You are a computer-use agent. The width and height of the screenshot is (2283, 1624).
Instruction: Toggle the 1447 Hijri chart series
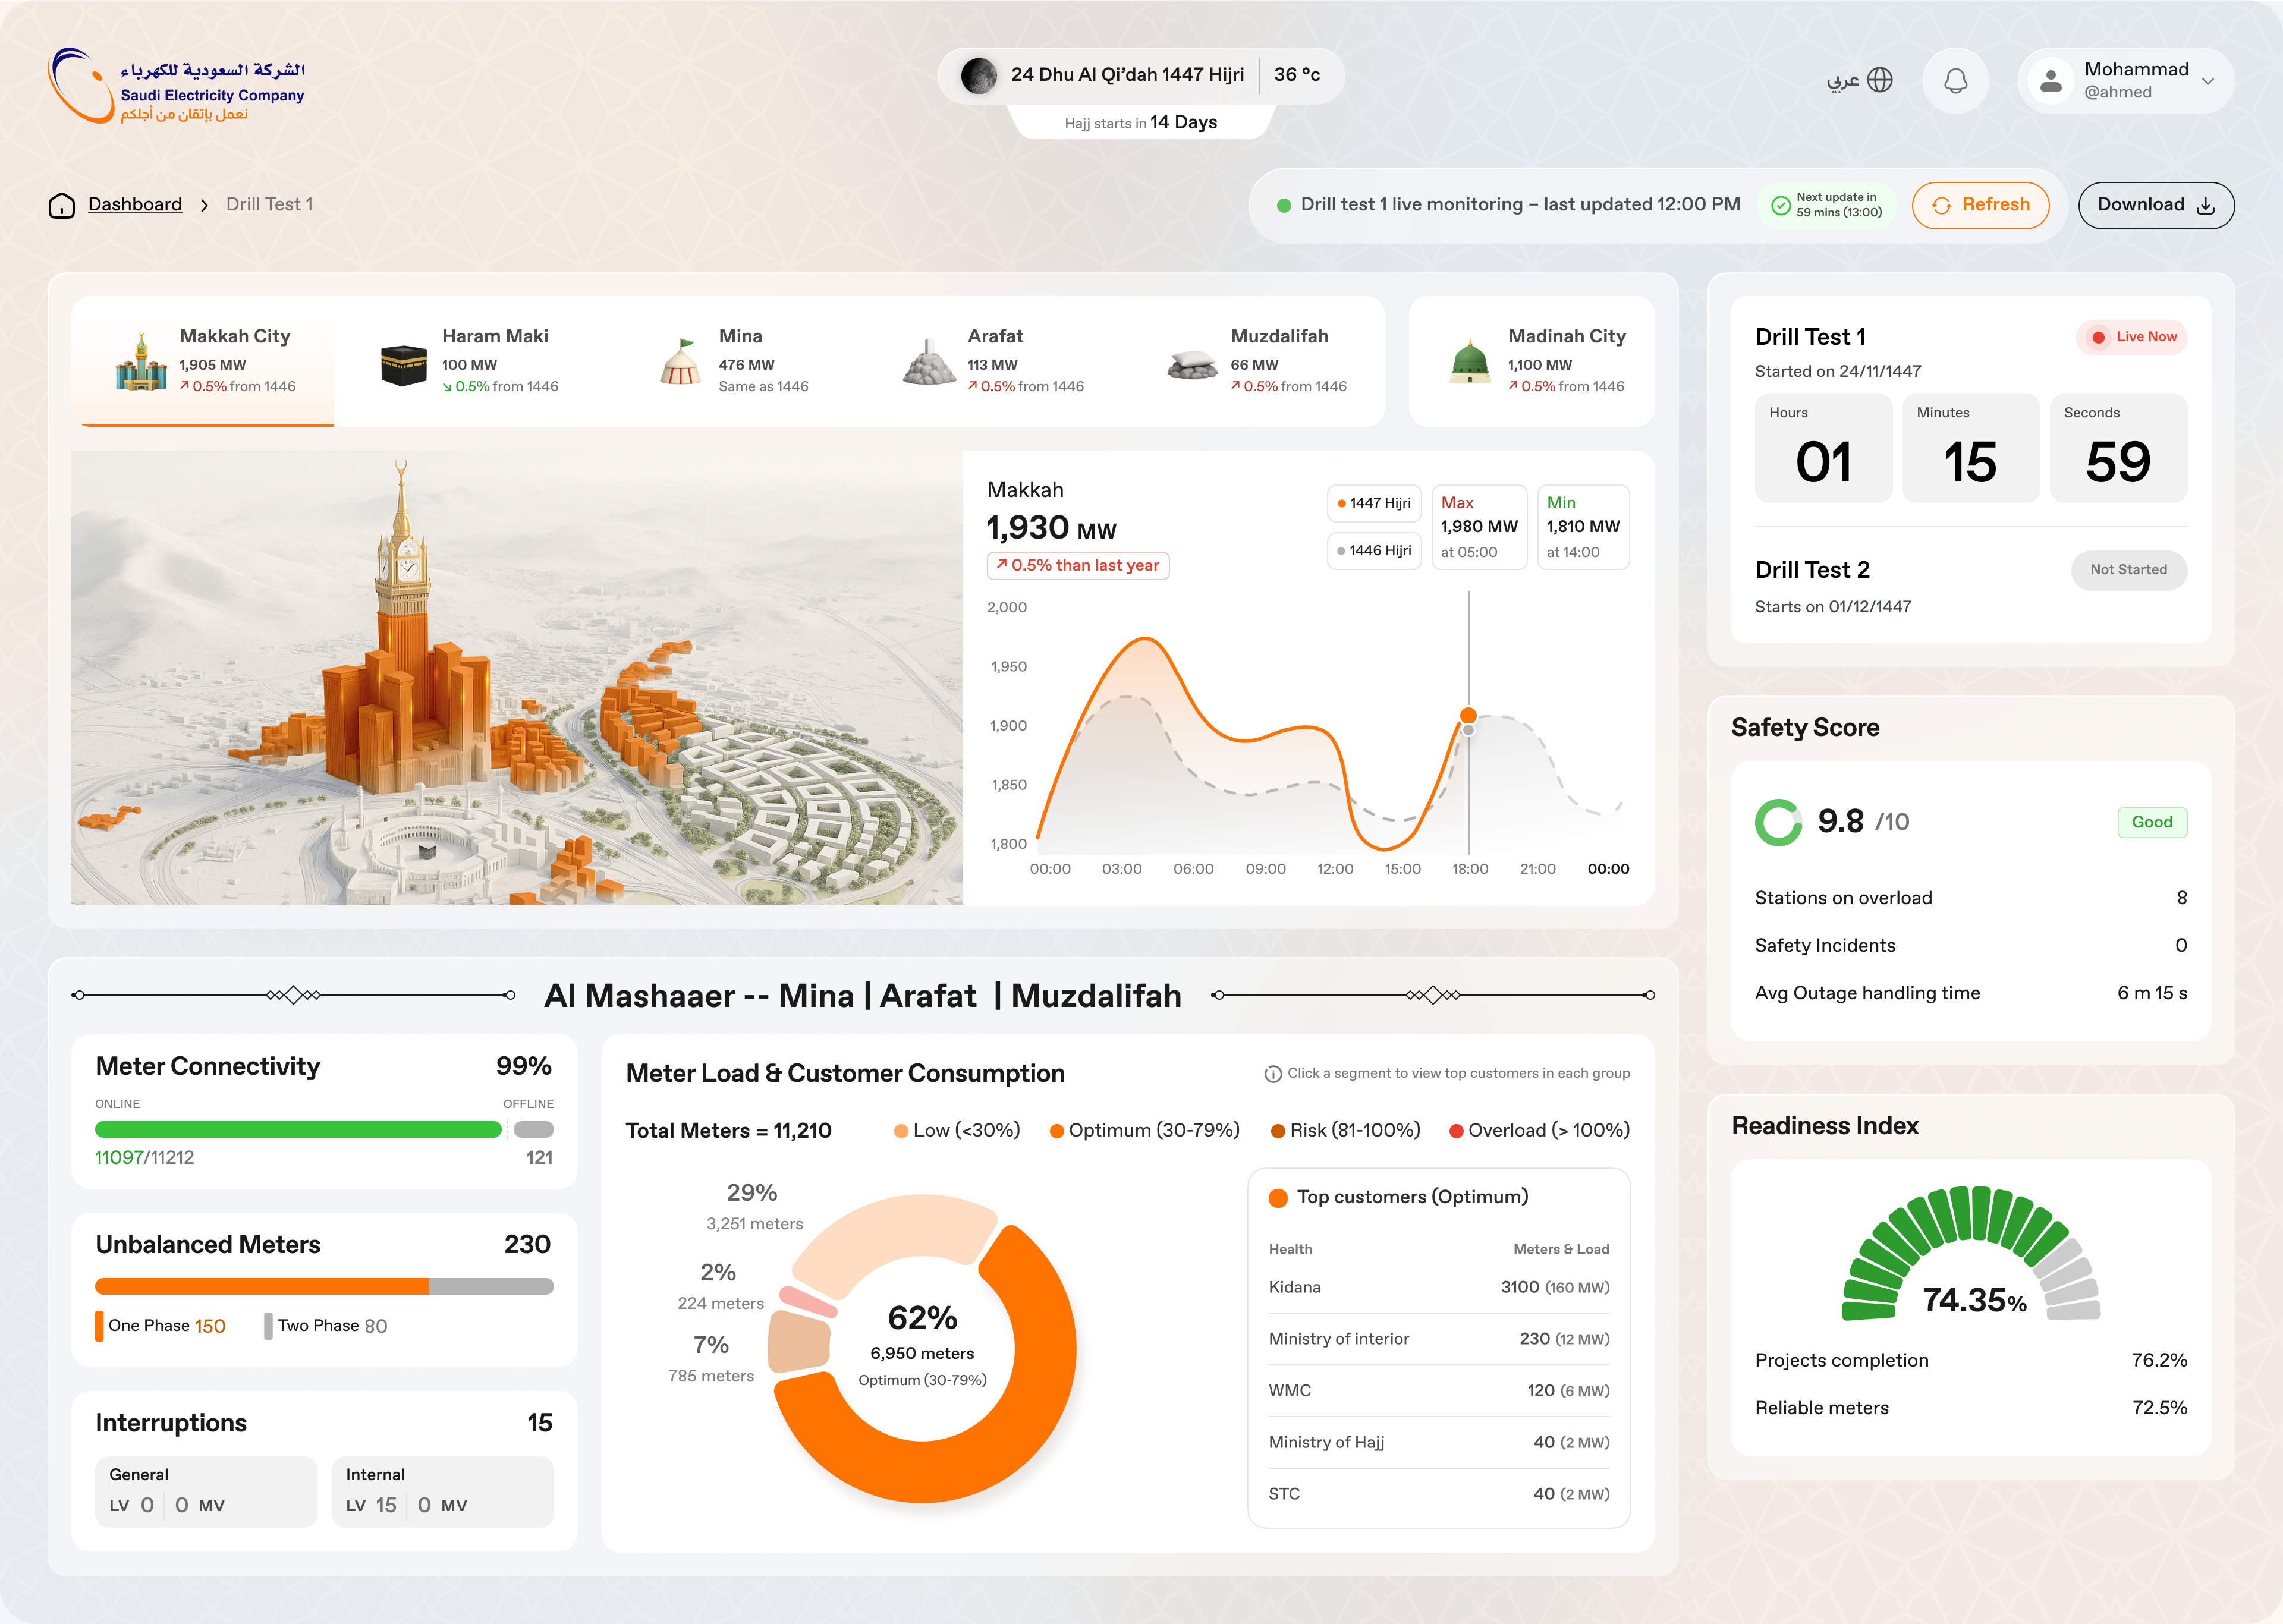tap(1374, 503)
